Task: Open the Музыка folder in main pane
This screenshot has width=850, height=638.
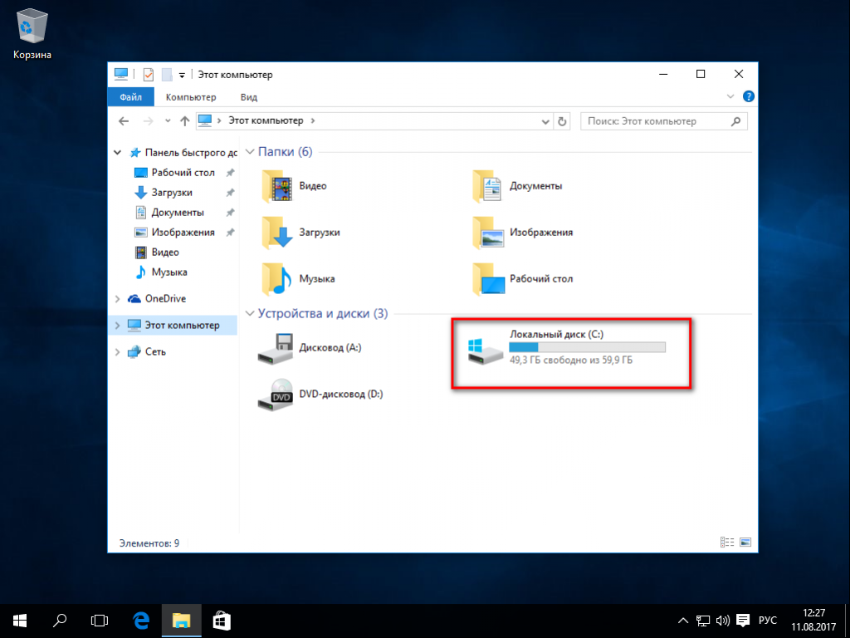Action: (x=317, y=279)
